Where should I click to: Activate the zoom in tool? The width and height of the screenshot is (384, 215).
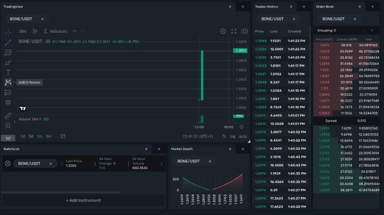point(8,126)
